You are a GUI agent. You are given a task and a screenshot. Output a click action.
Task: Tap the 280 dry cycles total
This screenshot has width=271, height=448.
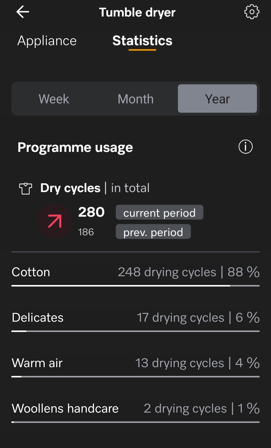[x=91, y=212]
